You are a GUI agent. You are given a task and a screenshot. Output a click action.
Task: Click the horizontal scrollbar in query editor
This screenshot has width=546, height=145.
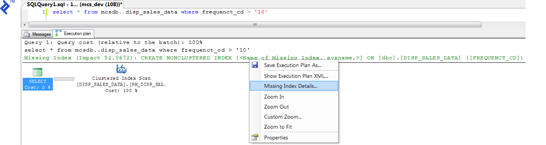255,25
